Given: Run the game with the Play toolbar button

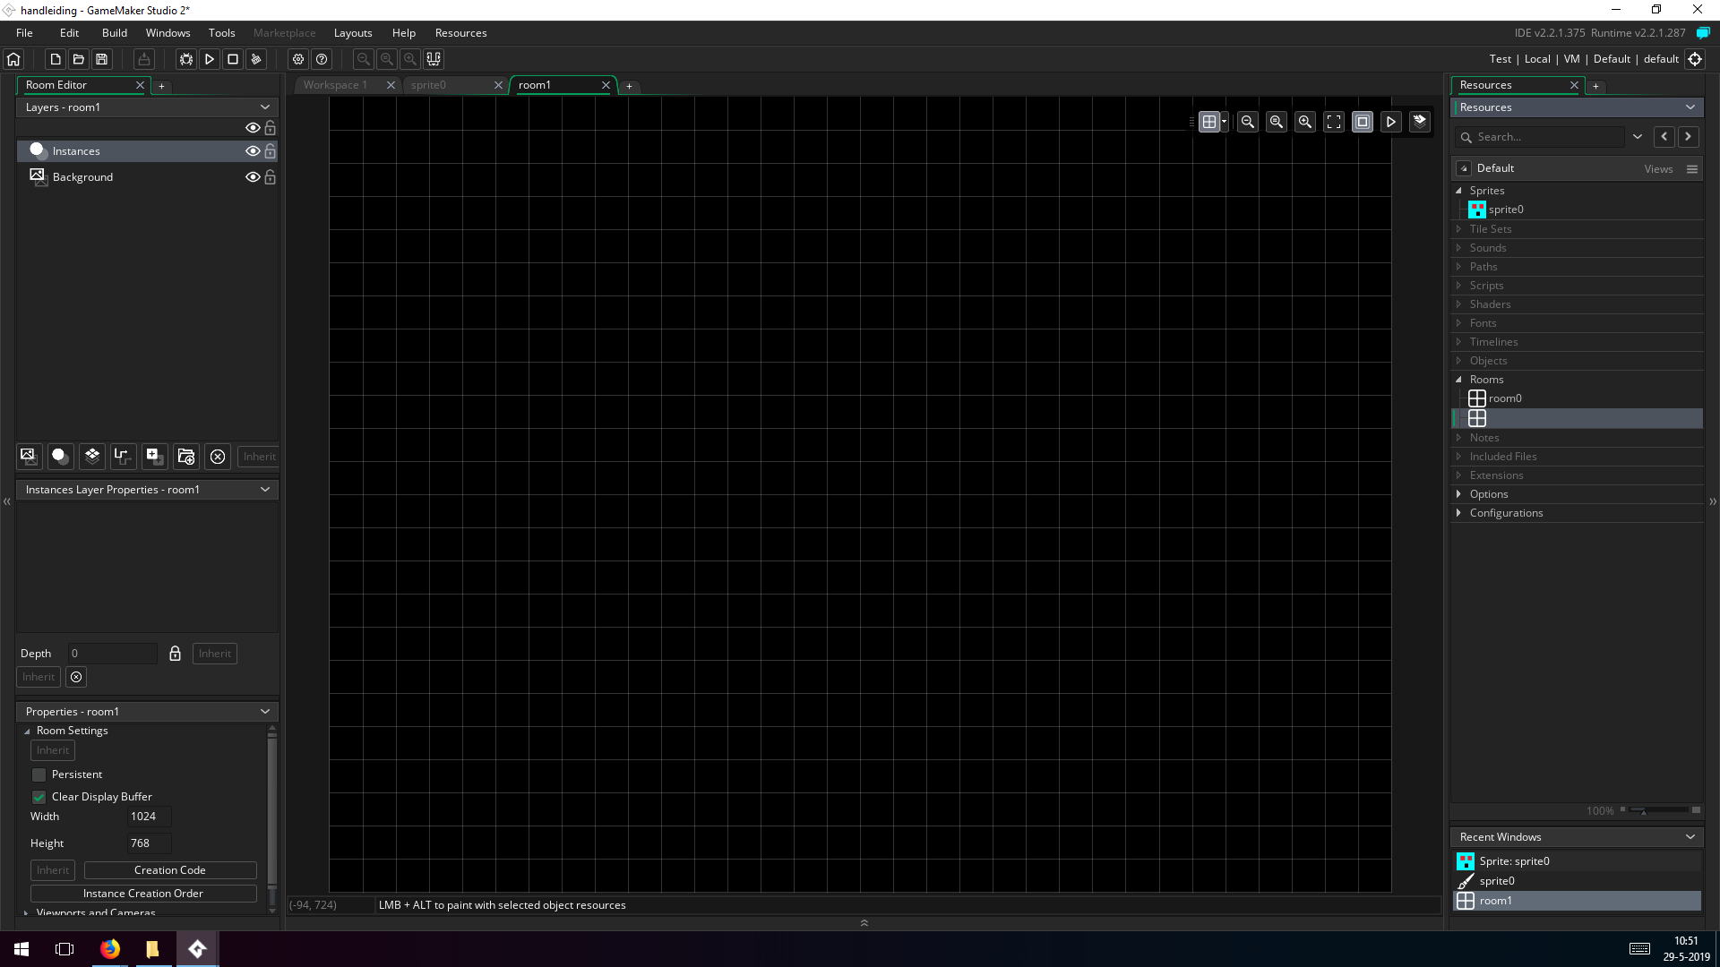Looking at the screenshot, I should [x=210, y=59].
